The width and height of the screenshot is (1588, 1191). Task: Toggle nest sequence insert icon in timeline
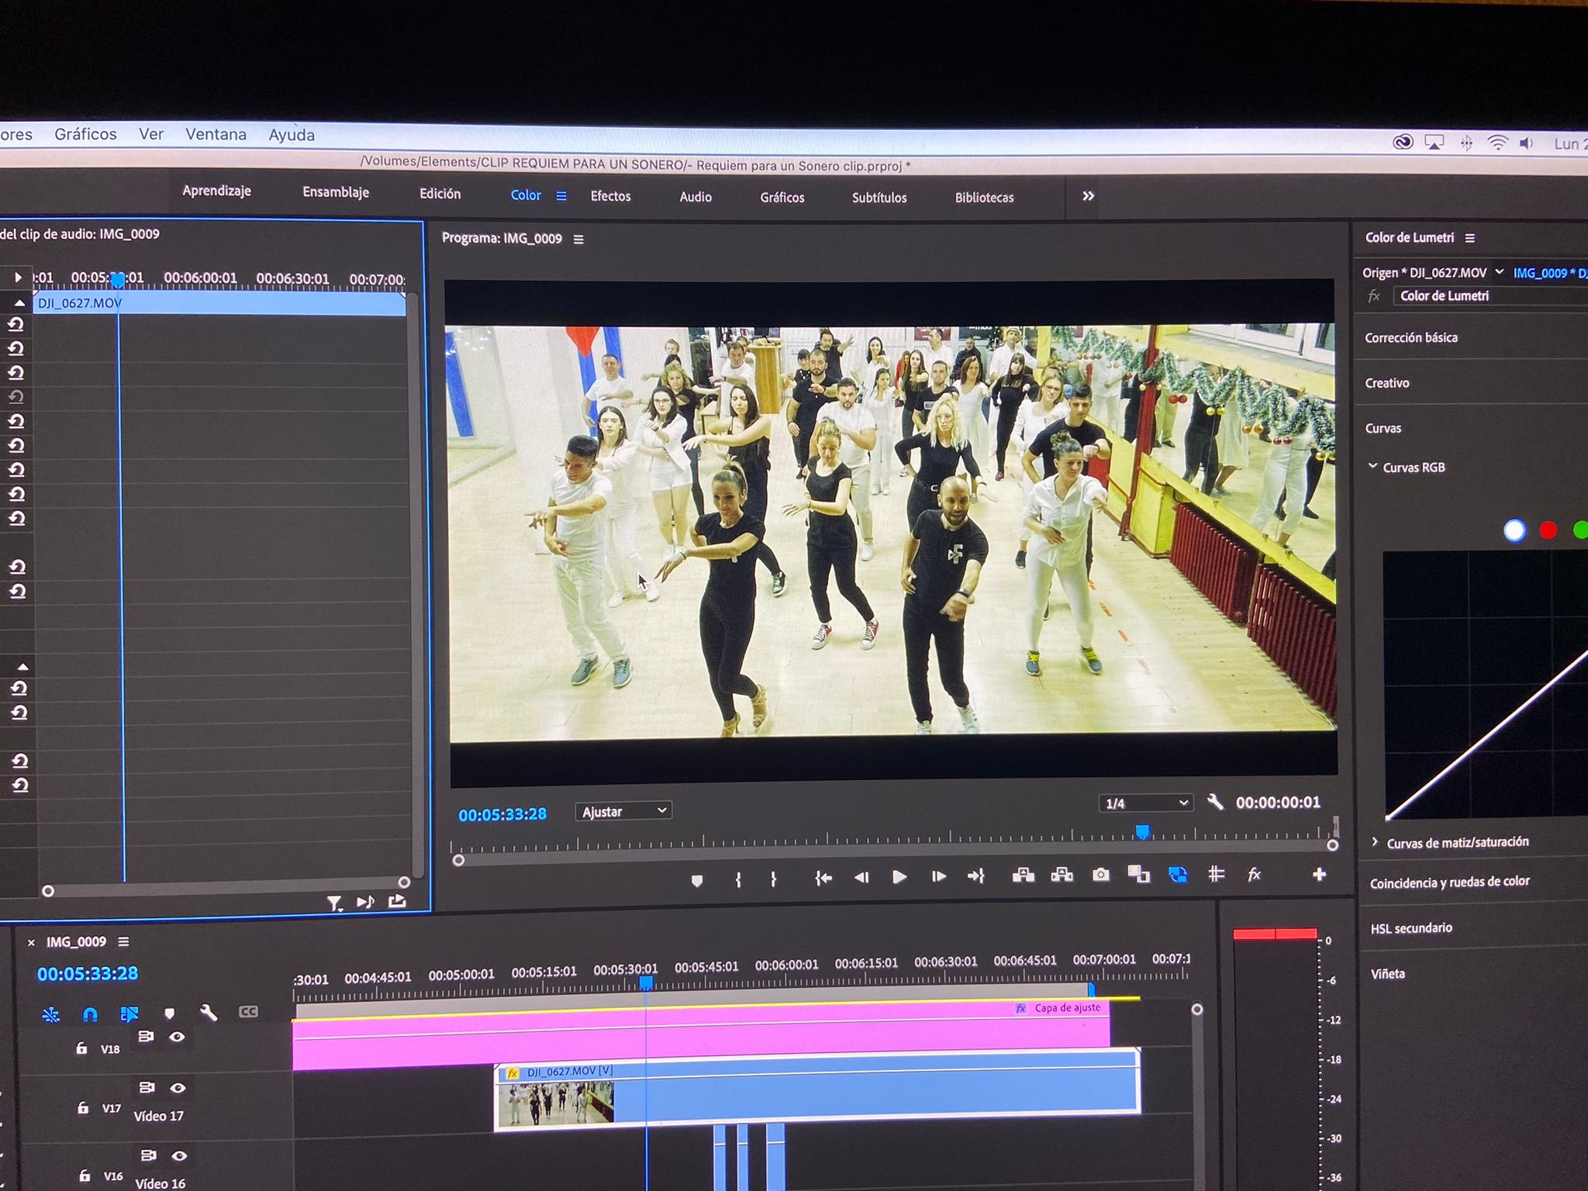(50, 1014)
